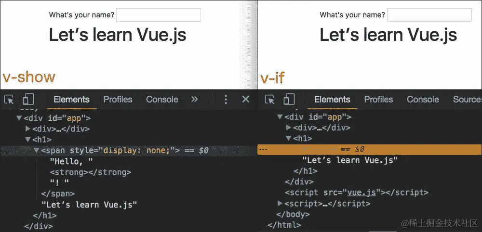Expand collapsed div node in v-if tree

[x=288, y=128]
